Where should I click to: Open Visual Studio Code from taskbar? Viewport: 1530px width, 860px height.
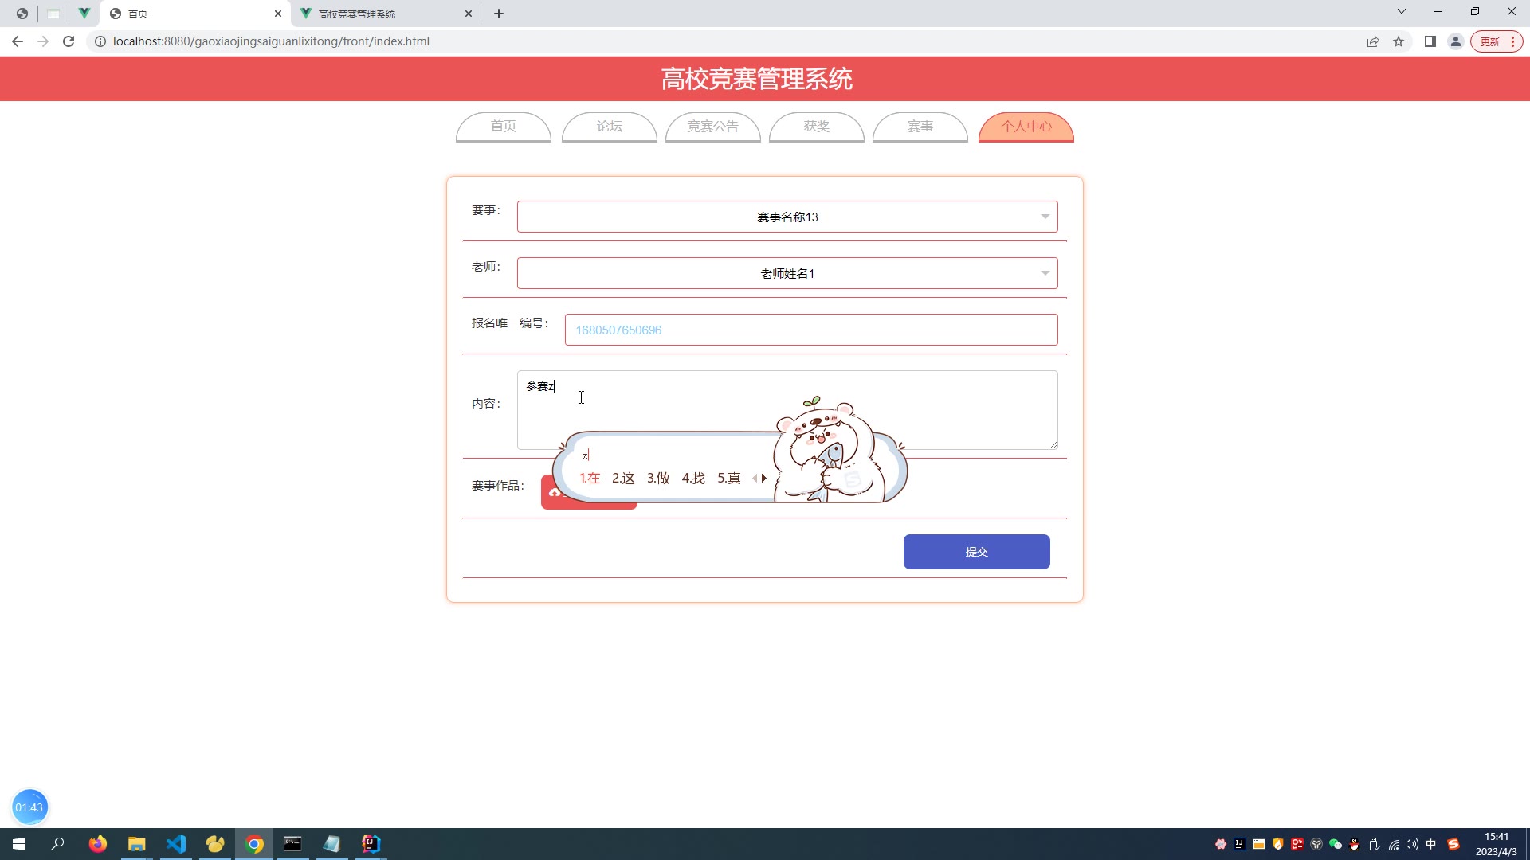[x=176, y=844]
